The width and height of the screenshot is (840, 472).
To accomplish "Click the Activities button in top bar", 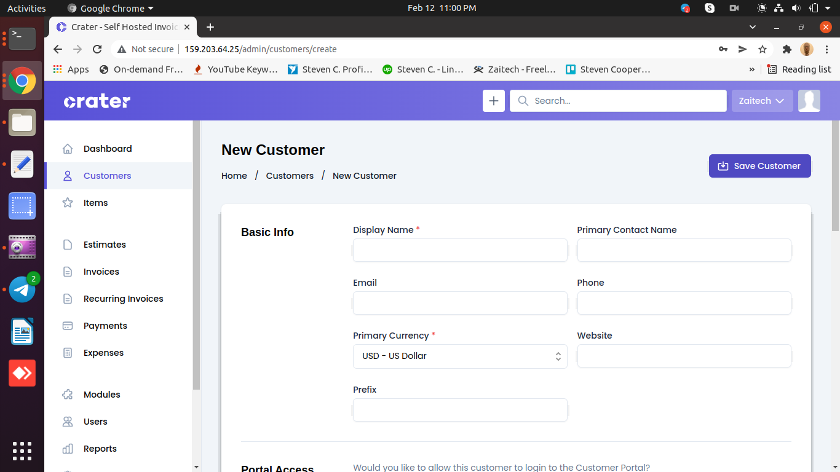I will coord(26,9).
